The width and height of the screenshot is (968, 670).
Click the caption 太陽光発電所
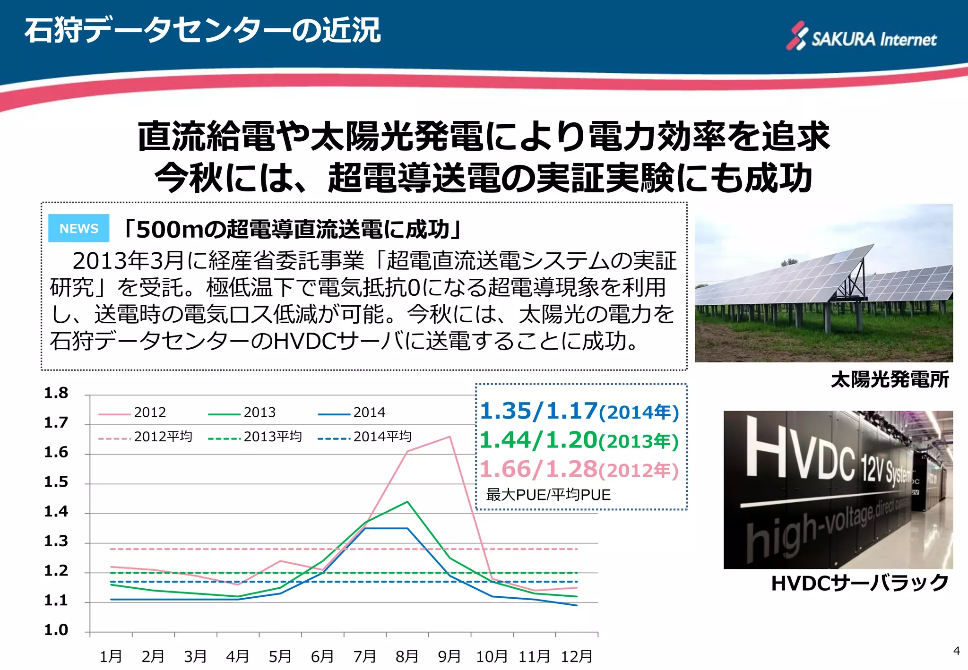pyautogui.click(x=890, y=379)
